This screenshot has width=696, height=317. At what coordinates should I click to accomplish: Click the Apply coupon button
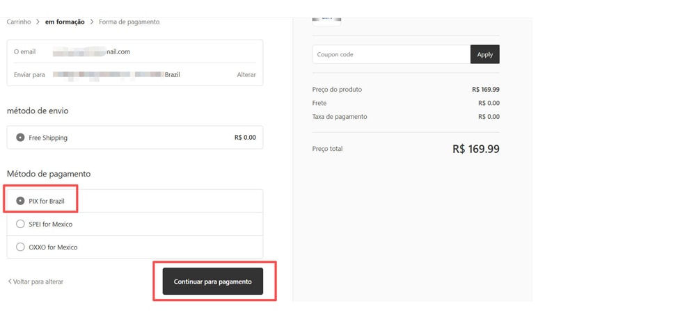(484, 54)
